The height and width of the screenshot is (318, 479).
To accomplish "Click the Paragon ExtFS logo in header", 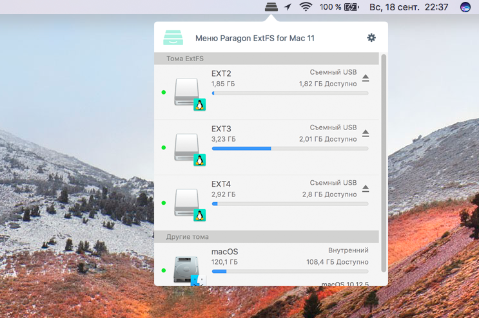I will tap(173, 37).
